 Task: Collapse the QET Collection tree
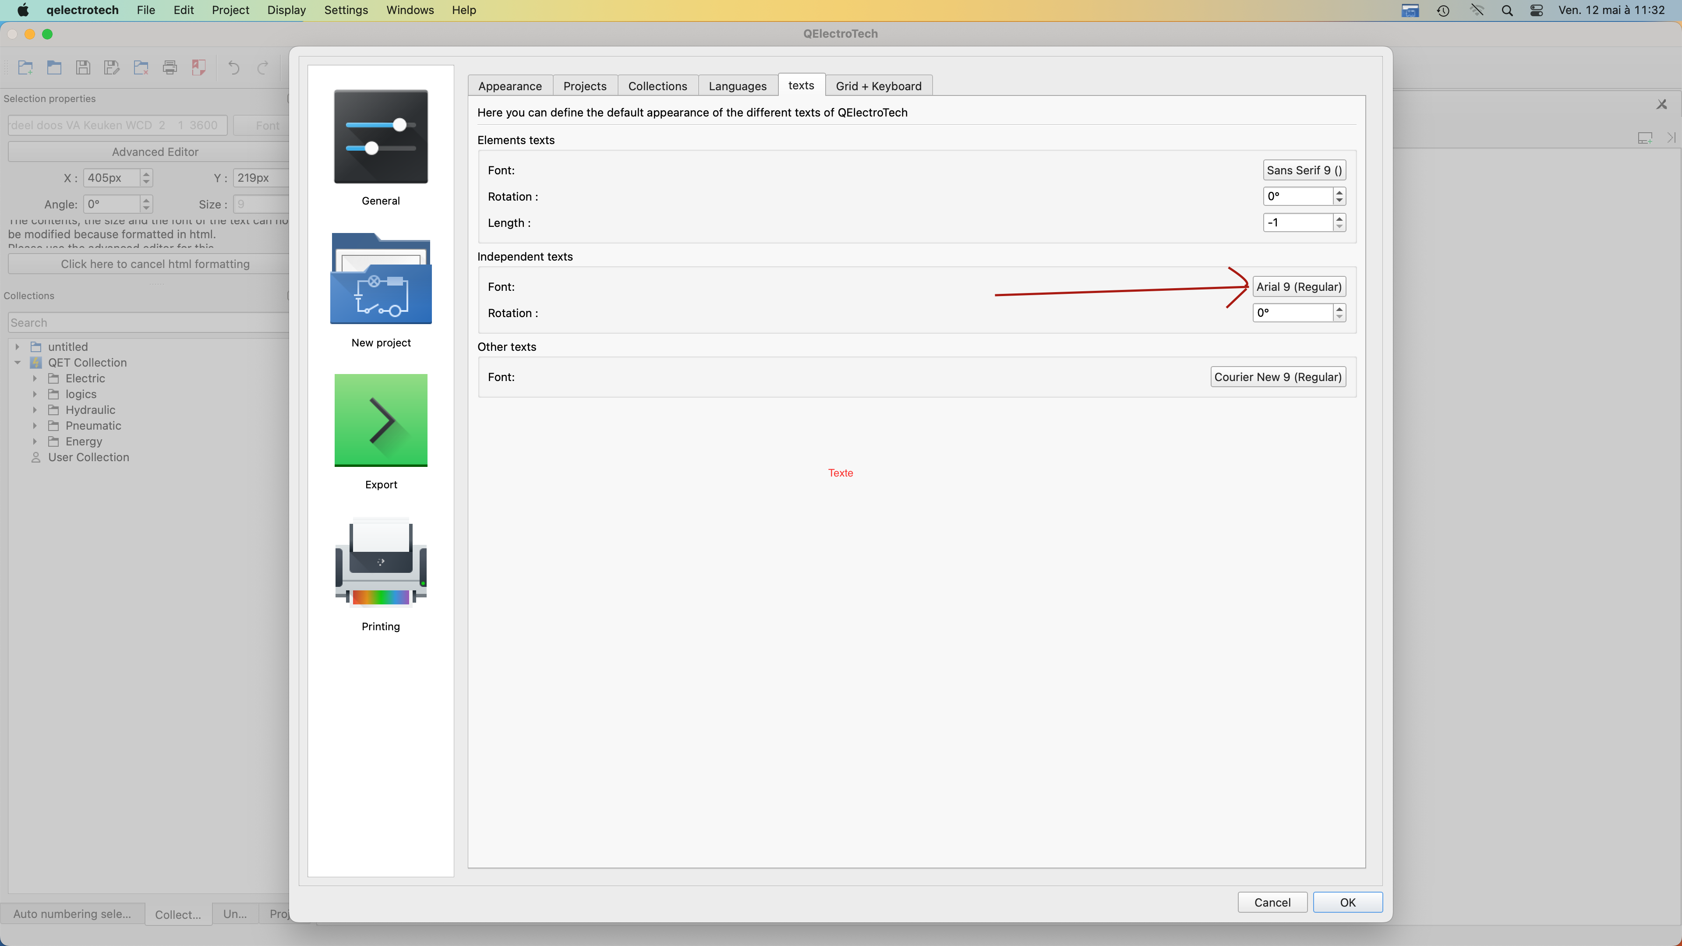pos(18,362)
